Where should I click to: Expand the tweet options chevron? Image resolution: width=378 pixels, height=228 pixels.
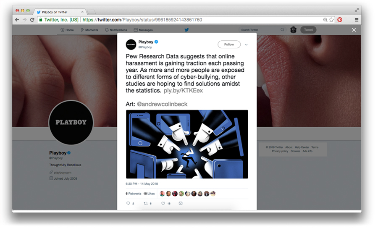click(246, 45)
